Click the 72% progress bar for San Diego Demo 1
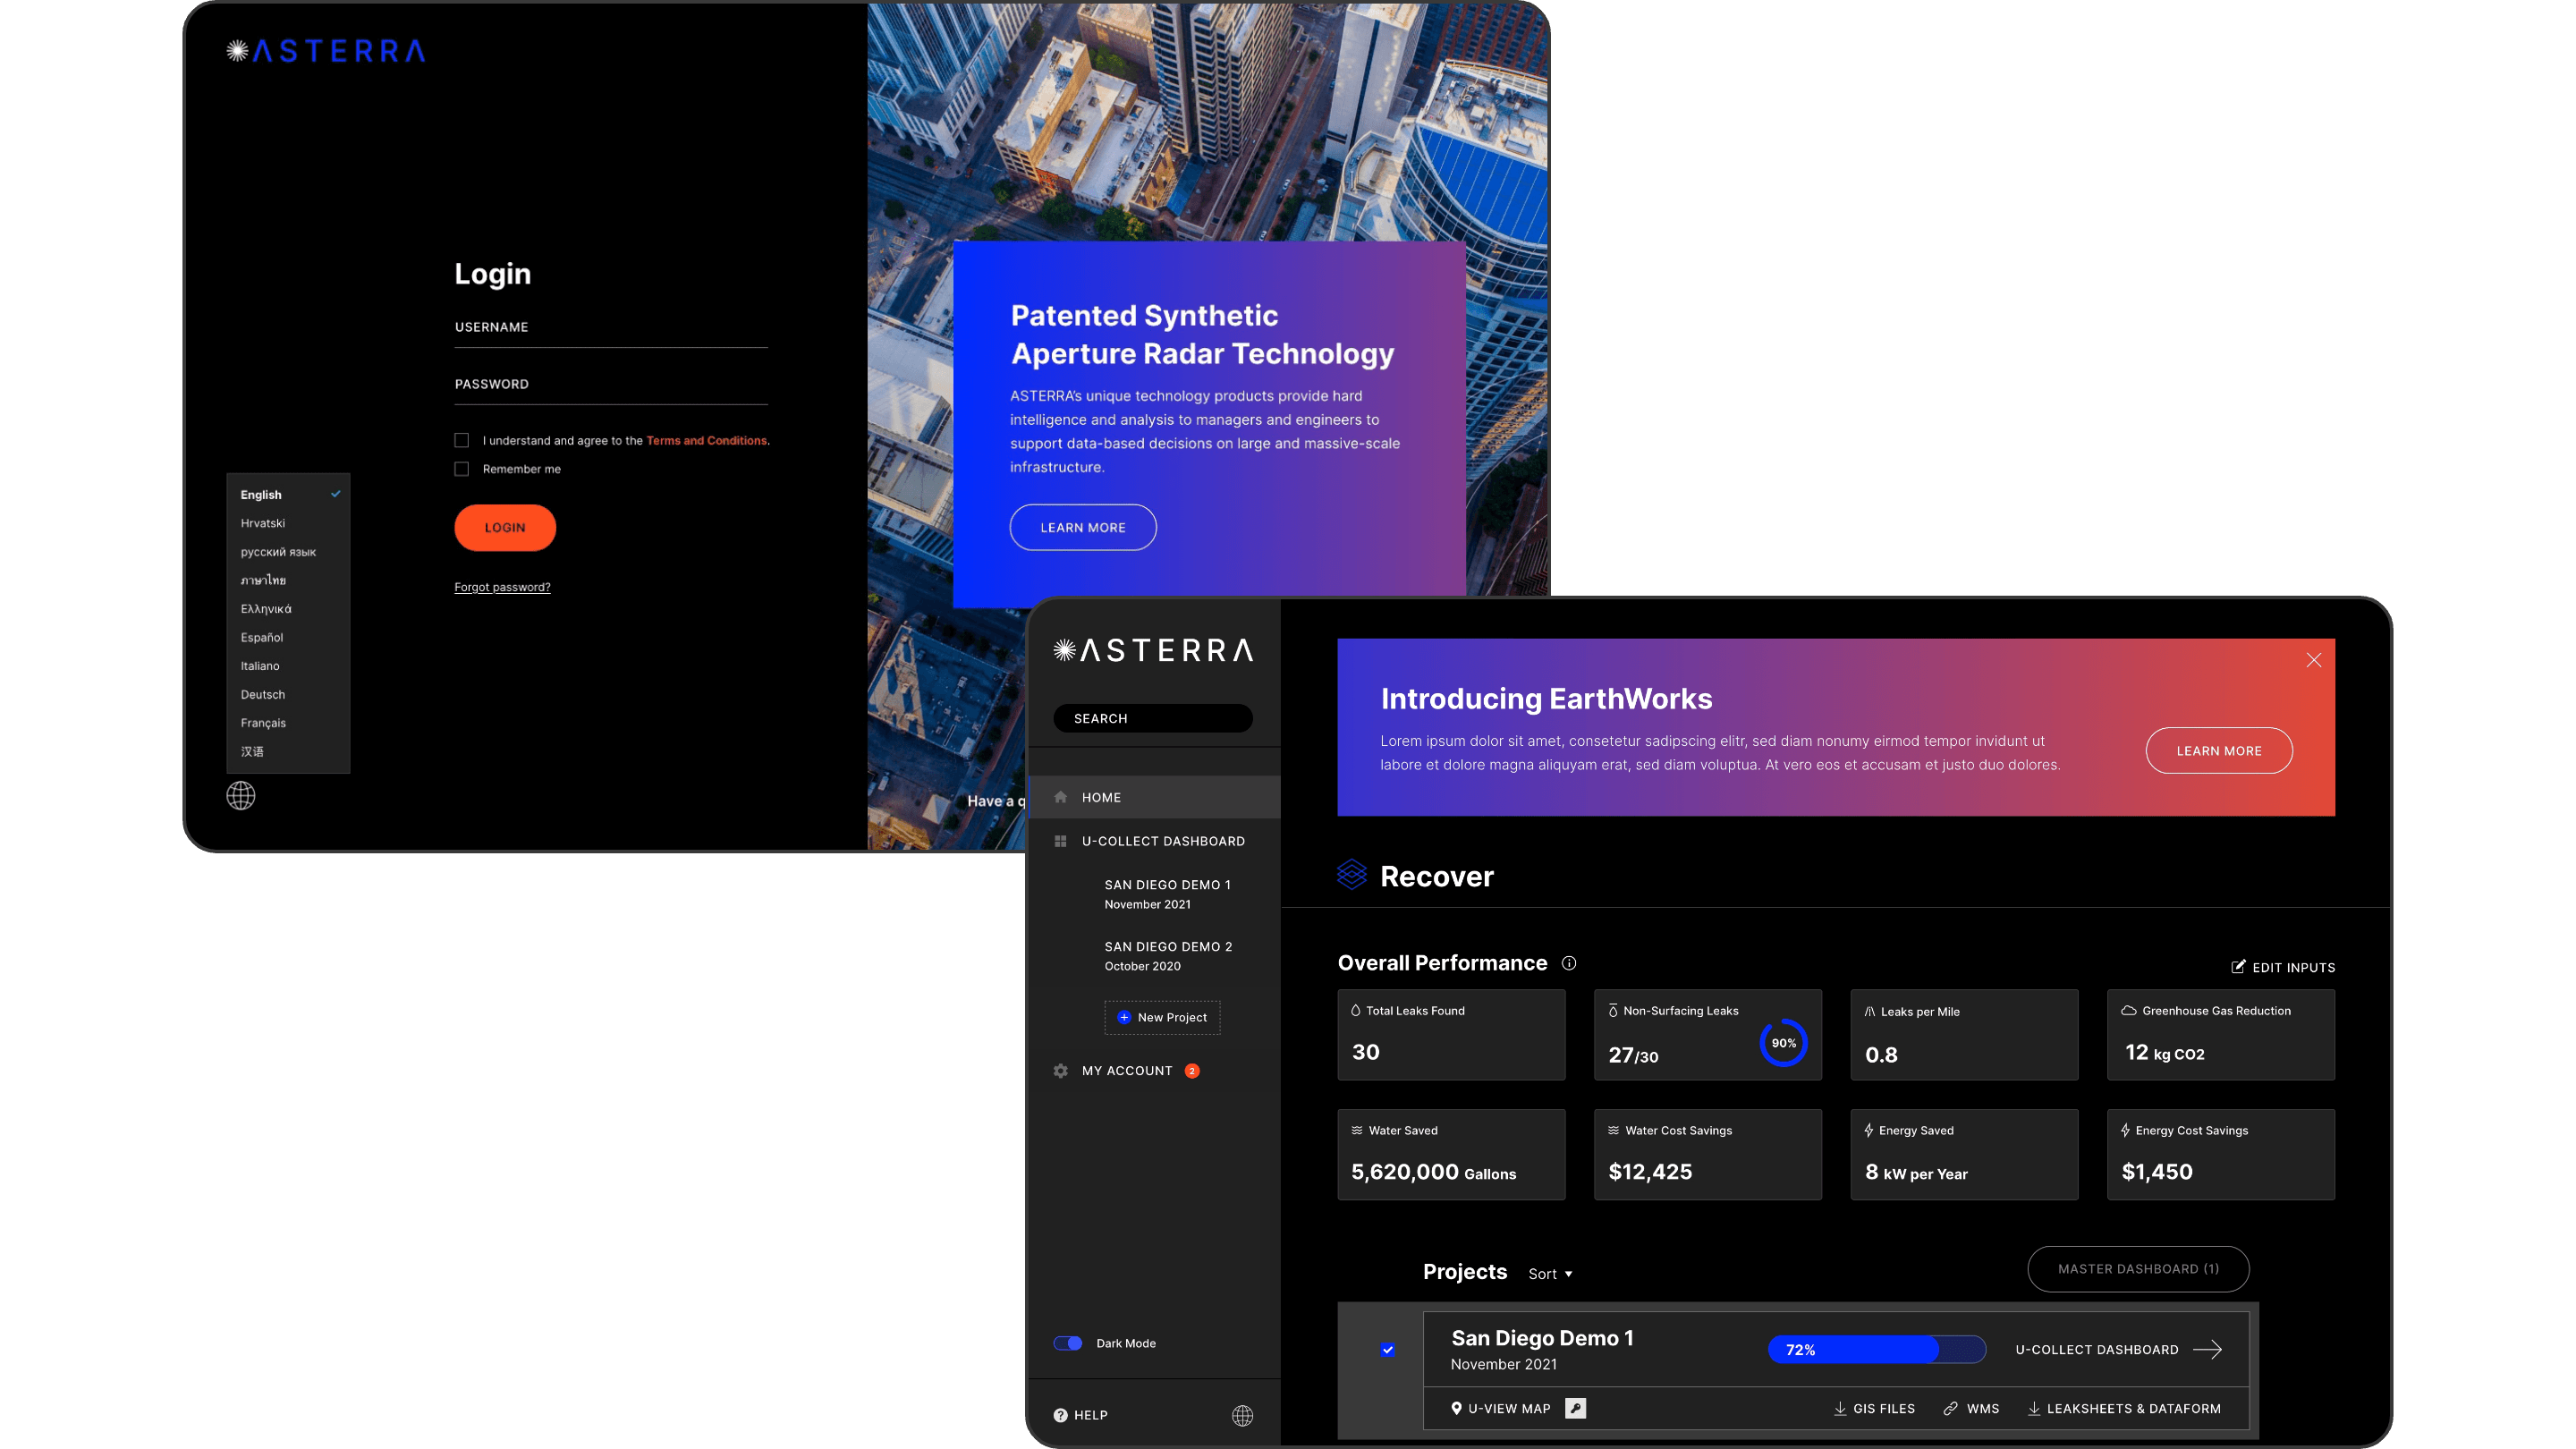This screenshot has height=1449, width=2576. click(1876, 1348)
